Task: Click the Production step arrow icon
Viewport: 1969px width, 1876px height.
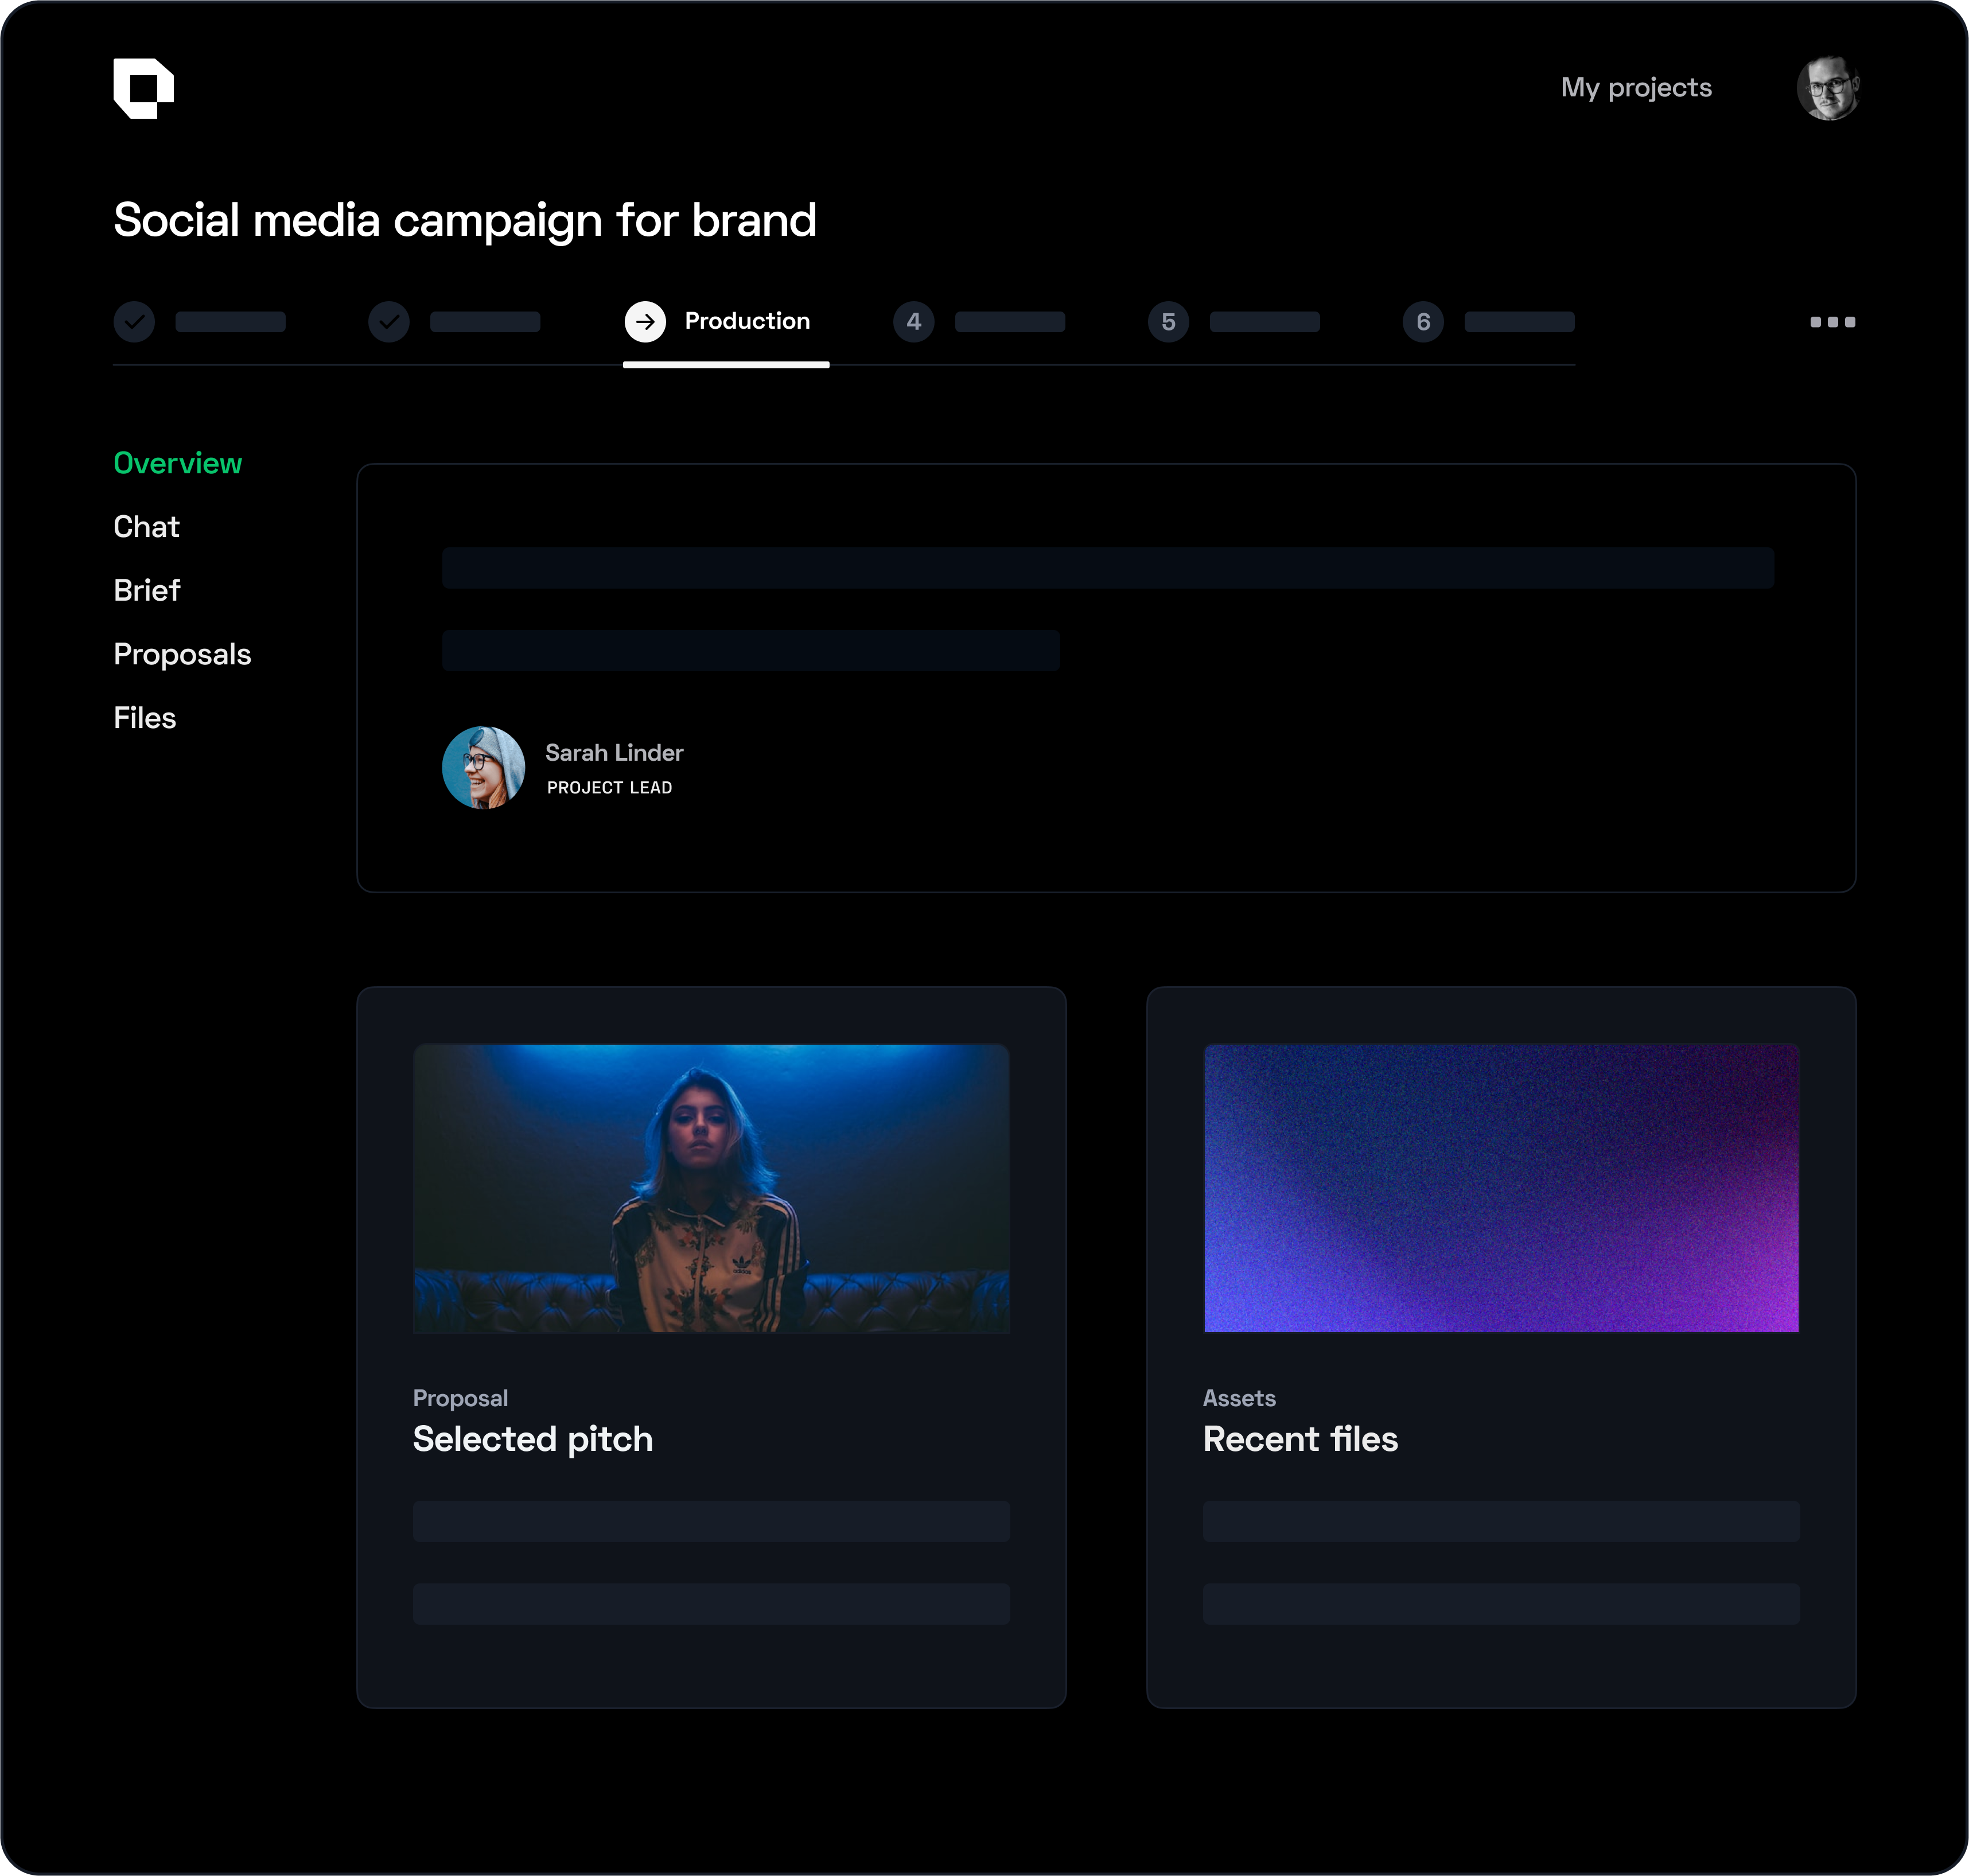Action: 645,322
